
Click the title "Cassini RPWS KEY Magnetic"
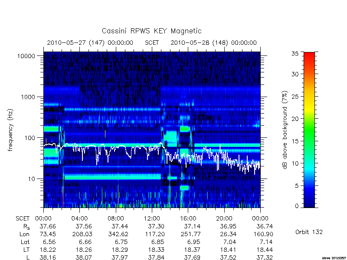pyautogui.click(x=151, y=31)
